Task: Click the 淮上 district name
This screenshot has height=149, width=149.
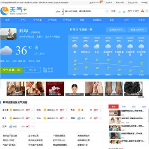Action: [5, 118]
